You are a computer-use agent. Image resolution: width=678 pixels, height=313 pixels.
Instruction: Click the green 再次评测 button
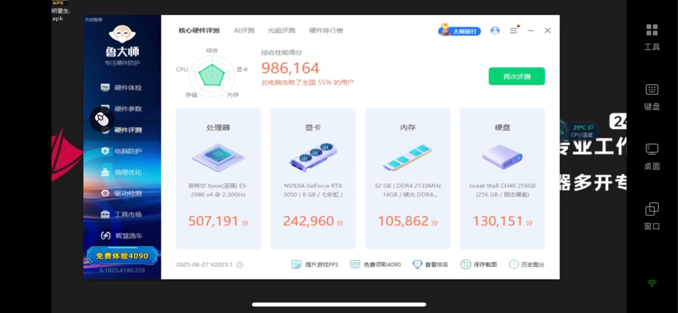click(517, 76)
